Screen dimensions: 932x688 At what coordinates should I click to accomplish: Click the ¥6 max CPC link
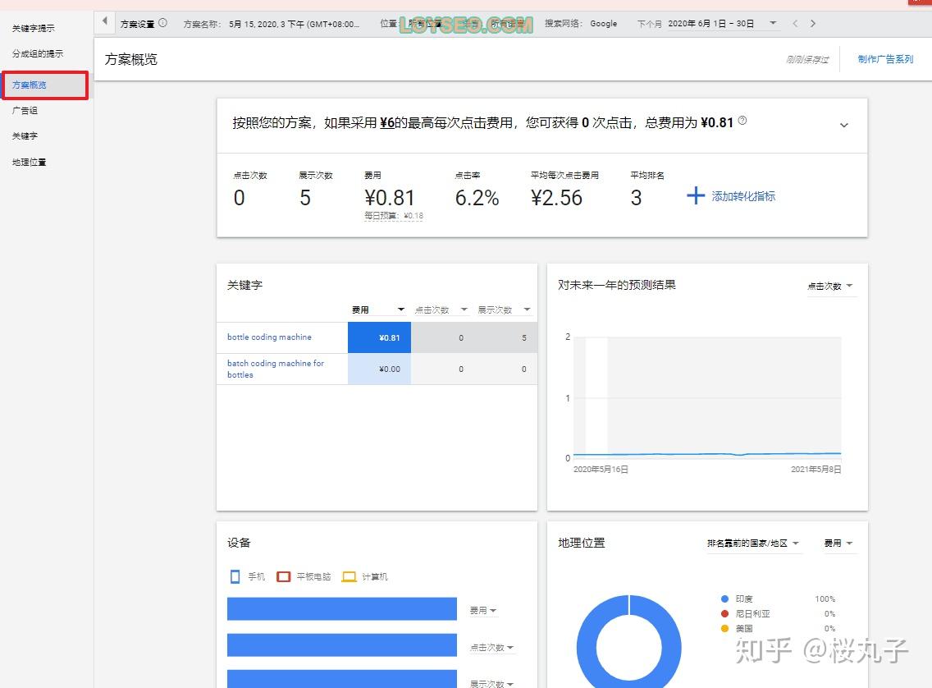point(387,123)
